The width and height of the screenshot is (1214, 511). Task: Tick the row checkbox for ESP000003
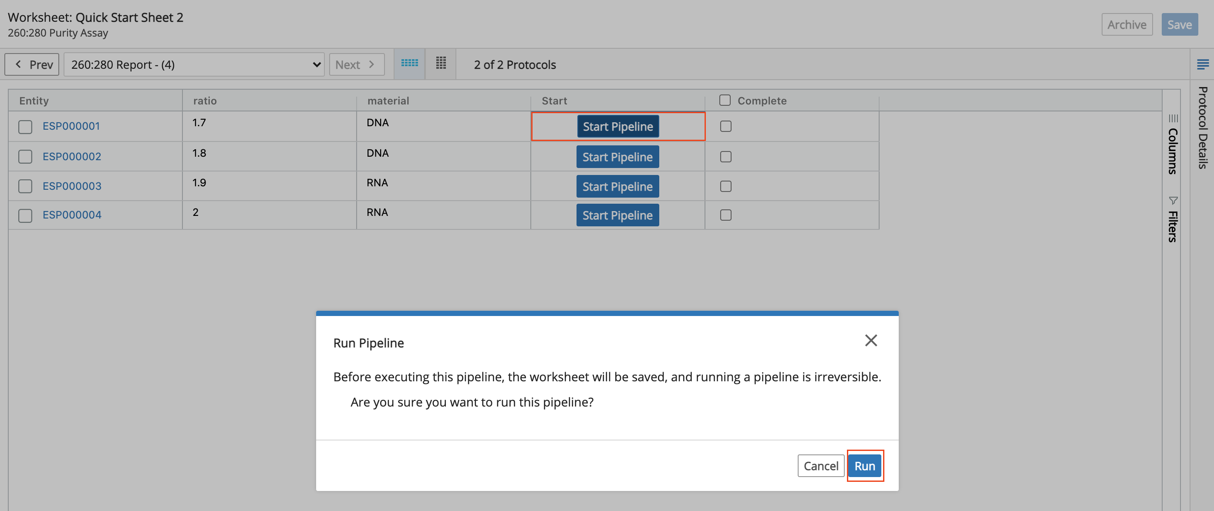(25, 186)
